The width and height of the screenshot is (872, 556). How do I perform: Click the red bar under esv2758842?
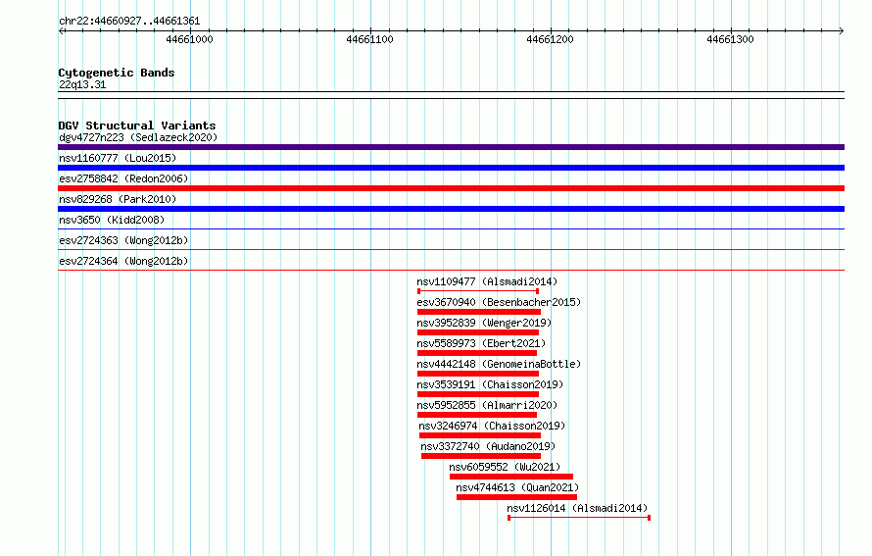451,188
